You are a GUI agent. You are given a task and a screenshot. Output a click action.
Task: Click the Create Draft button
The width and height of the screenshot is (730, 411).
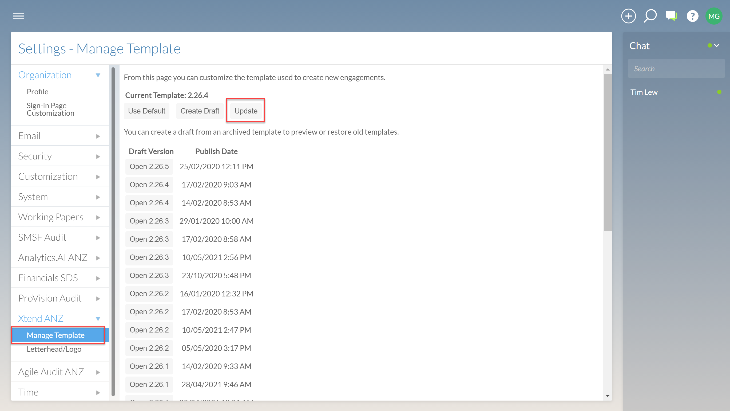pos(200,111)
